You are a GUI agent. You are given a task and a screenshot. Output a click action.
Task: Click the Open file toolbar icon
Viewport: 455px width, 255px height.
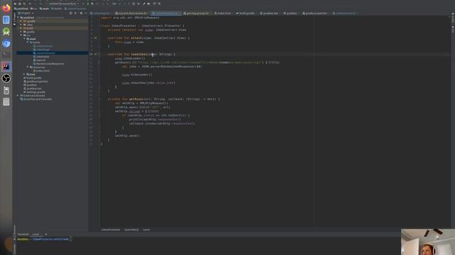(15, 4)
